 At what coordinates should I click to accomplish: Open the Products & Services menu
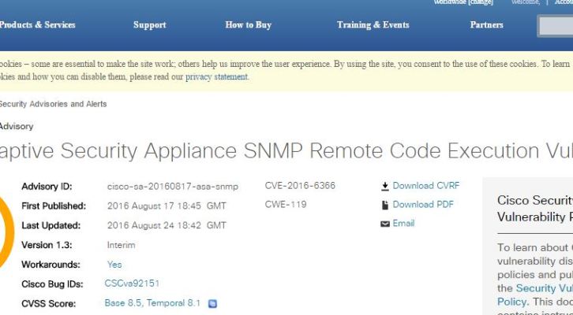pyautogui.click(x=37, y=24)
